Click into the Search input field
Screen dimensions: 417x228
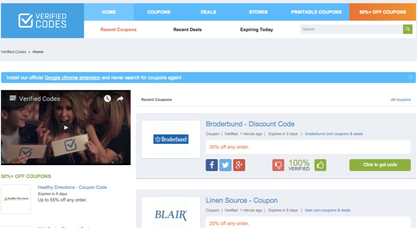[x=351, y=29]
